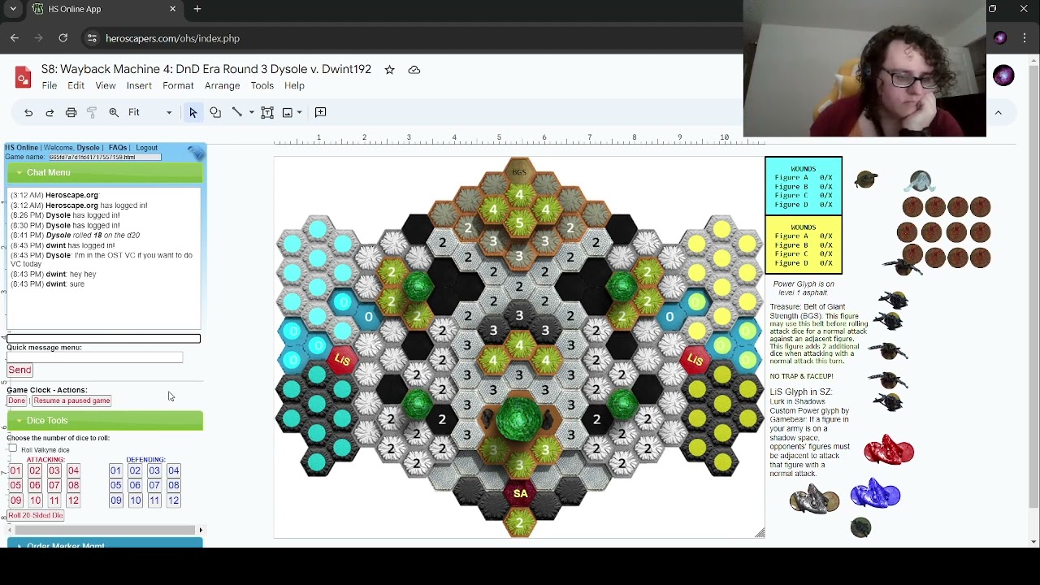Screen dimensions: 1040x585
Task: Roll 06 defending dice
Action: [135, 485]
